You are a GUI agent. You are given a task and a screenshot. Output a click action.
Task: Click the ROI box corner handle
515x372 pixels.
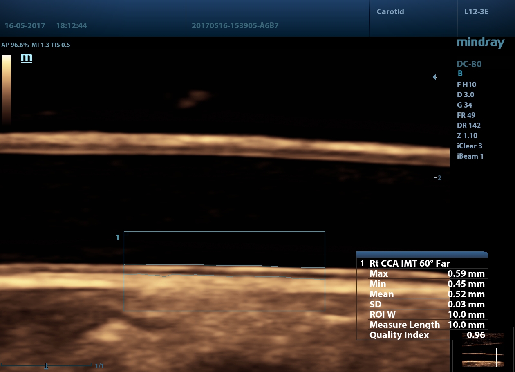126,233
